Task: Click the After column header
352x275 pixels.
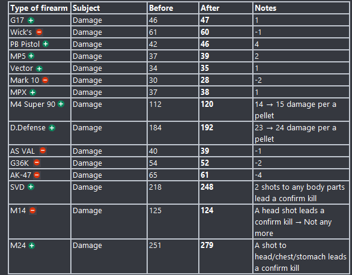Action: (210, 8)
